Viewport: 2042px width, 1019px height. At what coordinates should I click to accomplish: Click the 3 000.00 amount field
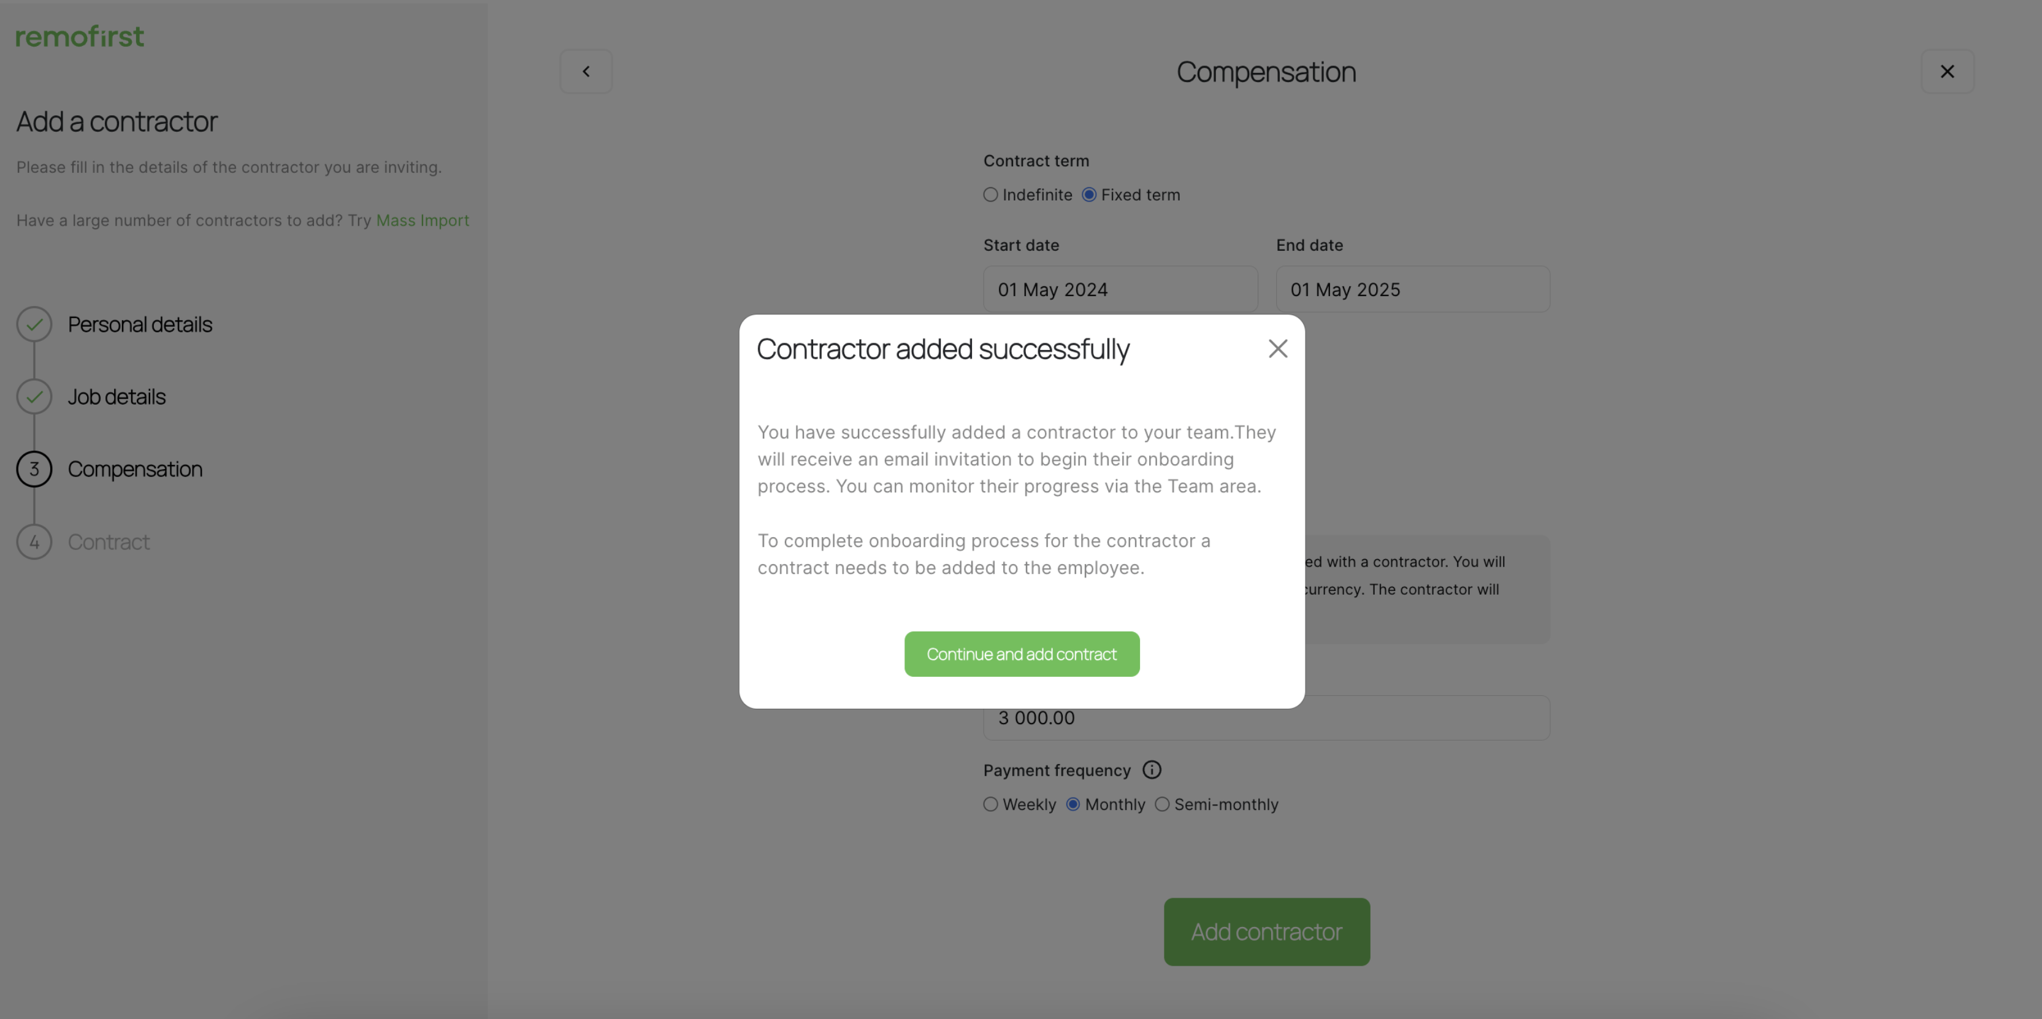[x=1266, y=718]
